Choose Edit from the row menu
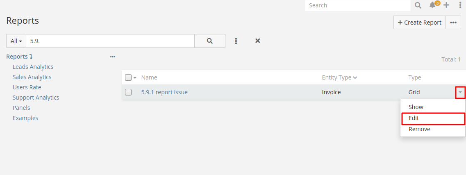 point(414,118)
